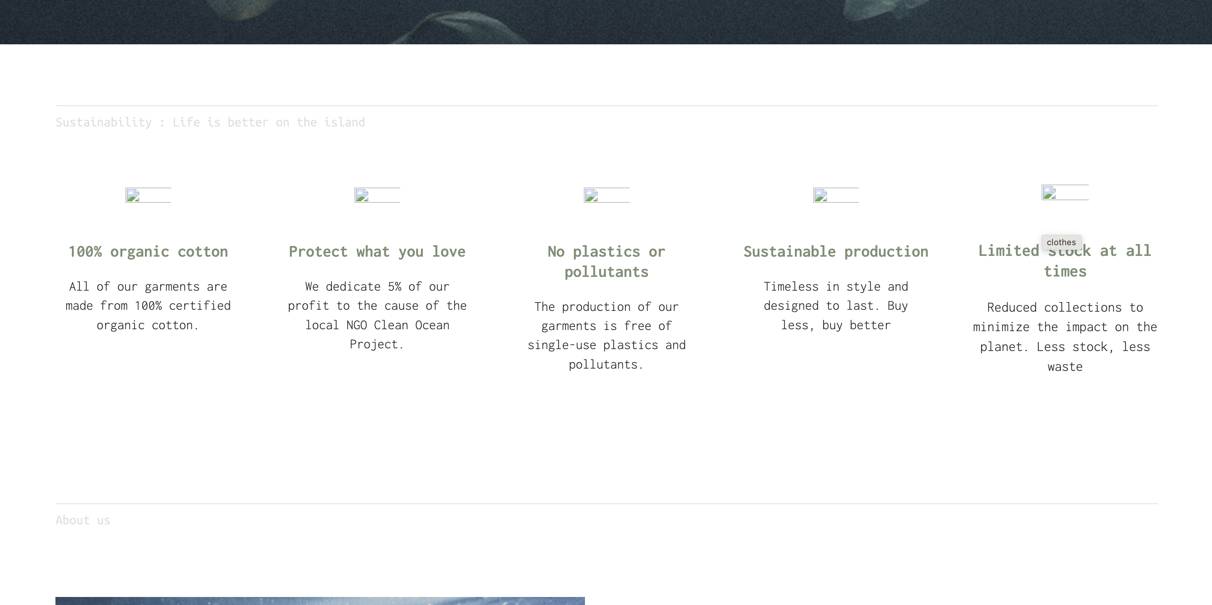Click the Sustainability section title text
The image size is (1212, 605).
[210, 122]
